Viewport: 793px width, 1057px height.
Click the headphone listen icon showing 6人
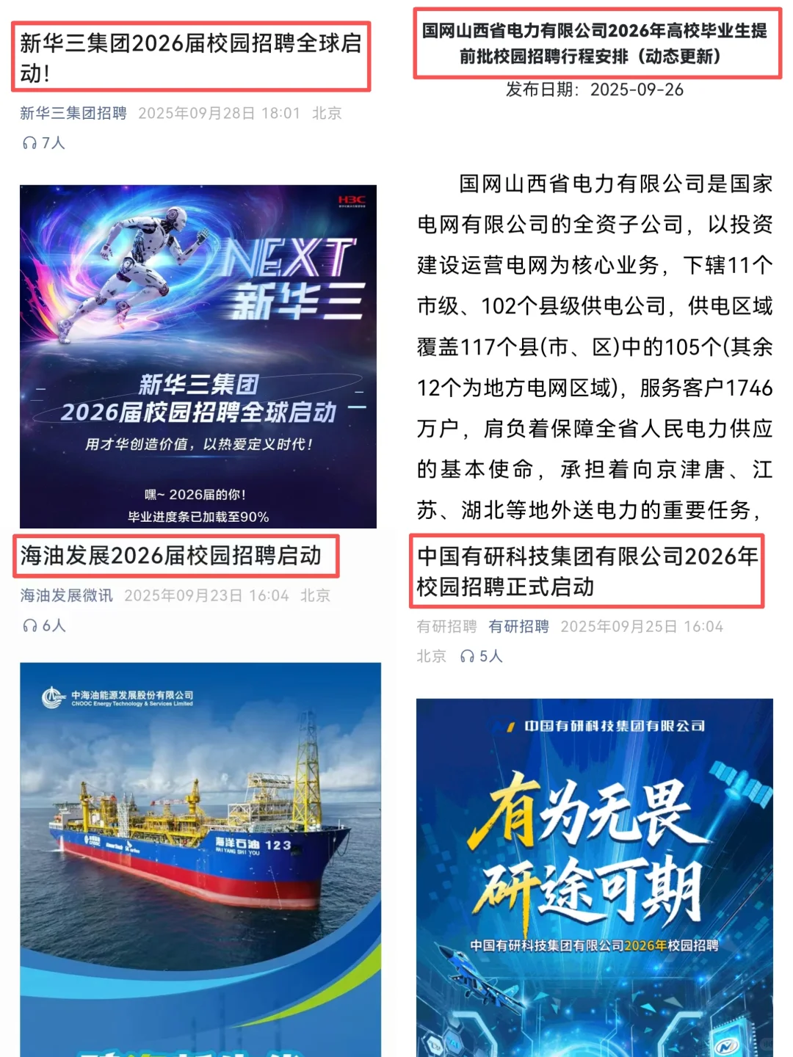pyautogui.click(x=29, y=625)
